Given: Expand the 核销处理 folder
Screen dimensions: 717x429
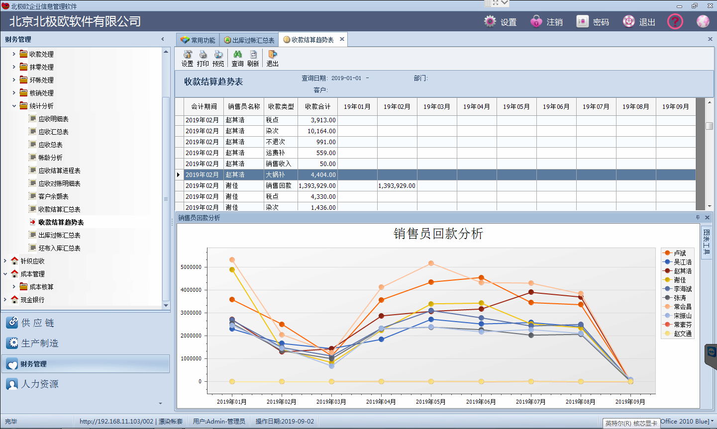Looking at the screenshot, I should (14, 92).
